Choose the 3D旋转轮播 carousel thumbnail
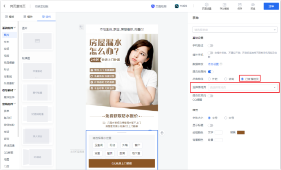The image size is (281, 170). tap(37, 114)
